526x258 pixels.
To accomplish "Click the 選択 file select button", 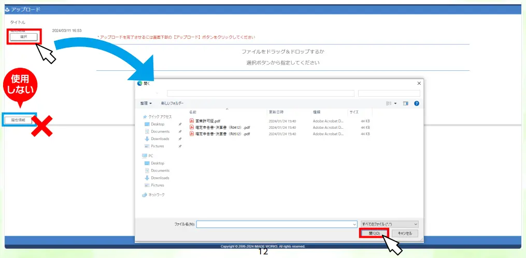I will click(23, 37).
